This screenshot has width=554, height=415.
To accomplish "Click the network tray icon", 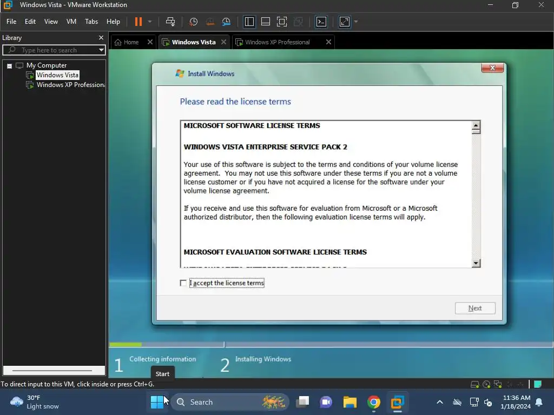I will pos(474,402).
